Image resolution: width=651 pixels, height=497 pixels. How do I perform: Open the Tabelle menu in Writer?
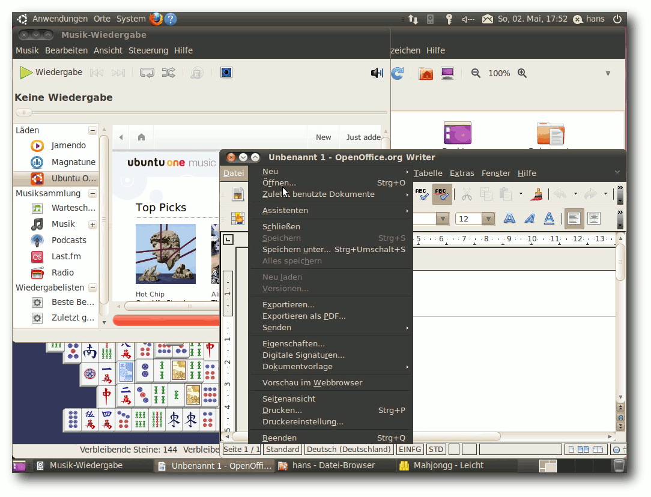pos(428,173)
